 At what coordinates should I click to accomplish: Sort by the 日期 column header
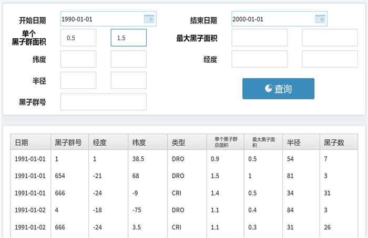[30, 142]
